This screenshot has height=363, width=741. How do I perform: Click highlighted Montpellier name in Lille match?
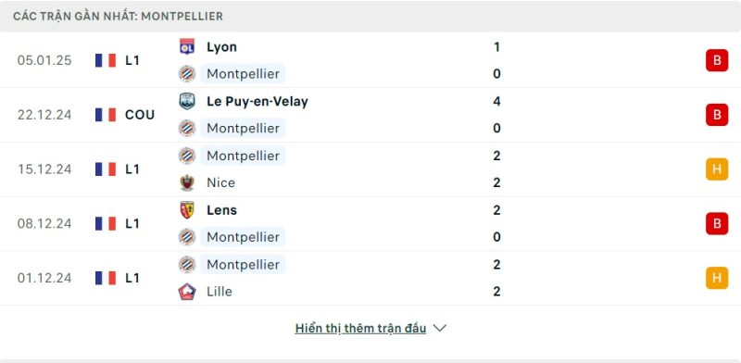pyautogui.click(x=243, y=264)
